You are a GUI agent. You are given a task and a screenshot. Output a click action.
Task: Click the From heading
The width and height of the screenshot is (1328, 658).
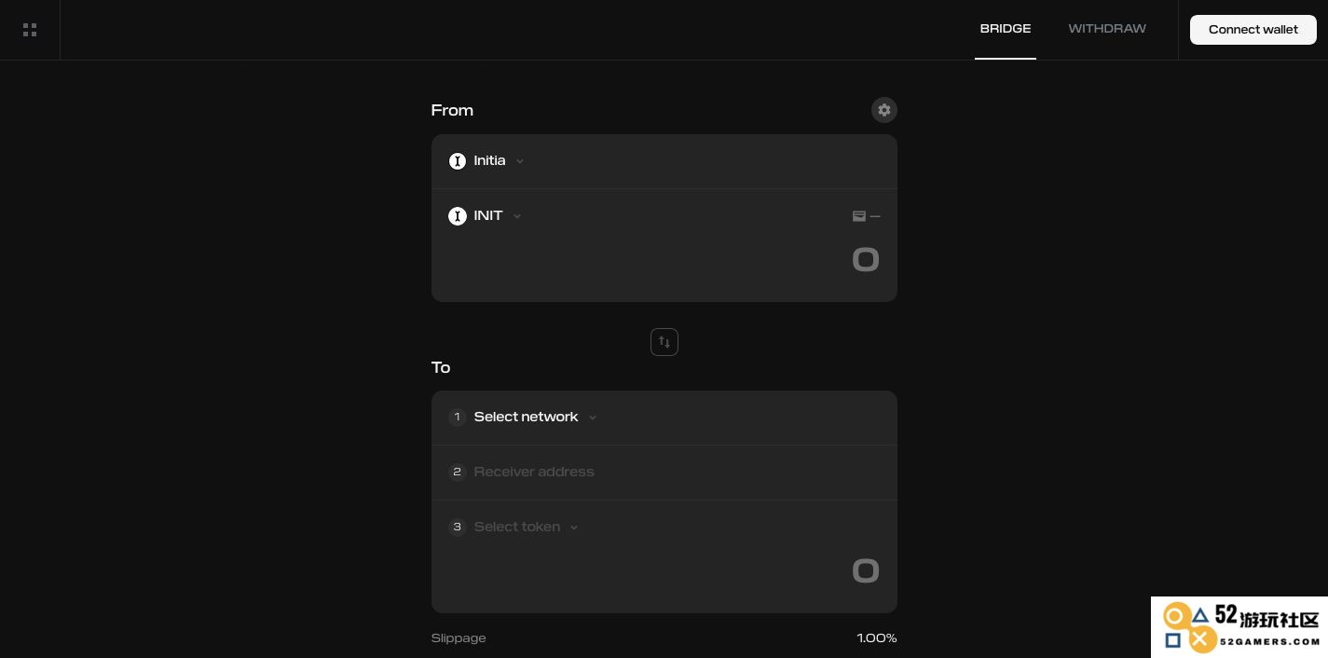452,110
